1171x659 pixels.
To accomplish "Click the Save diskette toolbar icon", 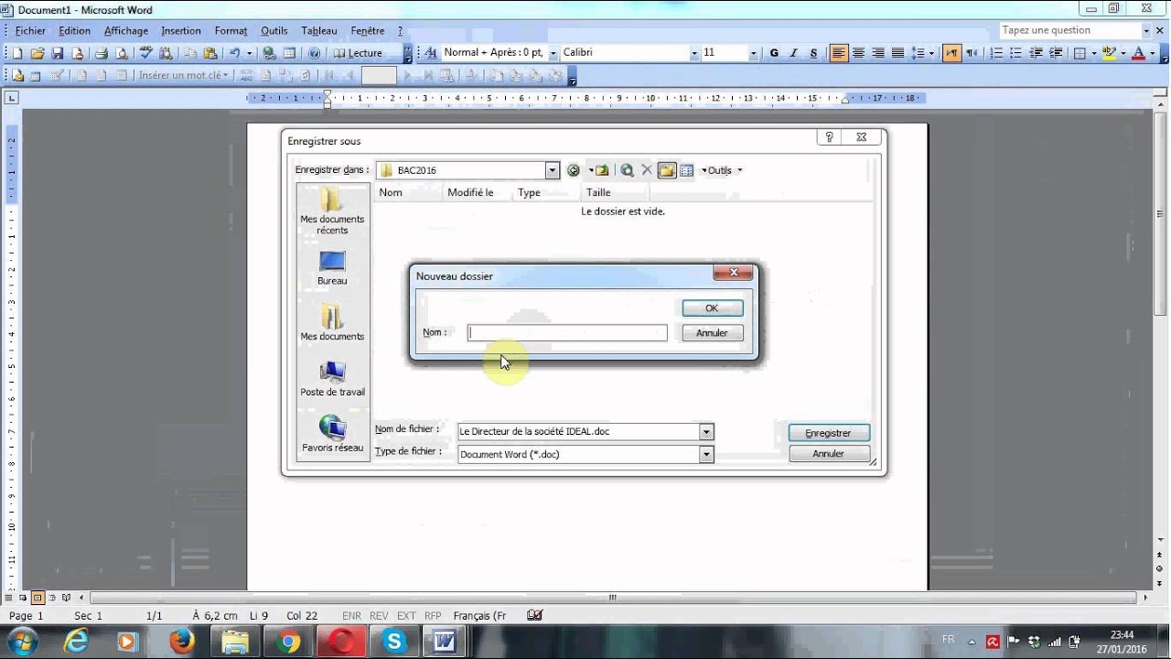I will [58, 53].
